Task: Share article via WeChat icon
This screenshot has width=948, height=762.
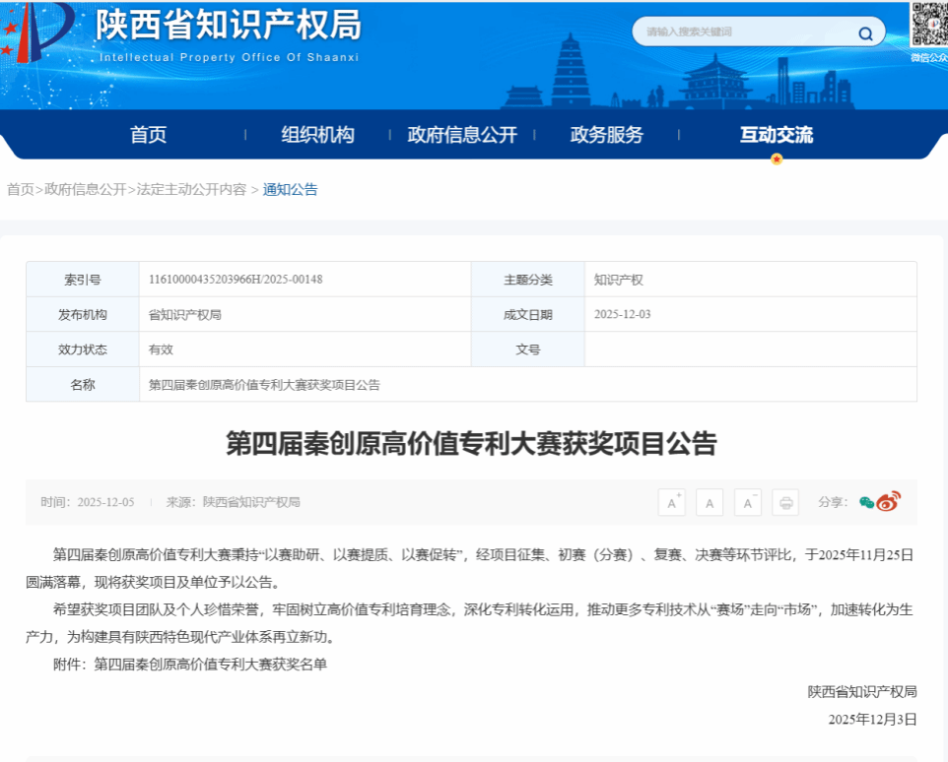Action: [x=866, y=502]
